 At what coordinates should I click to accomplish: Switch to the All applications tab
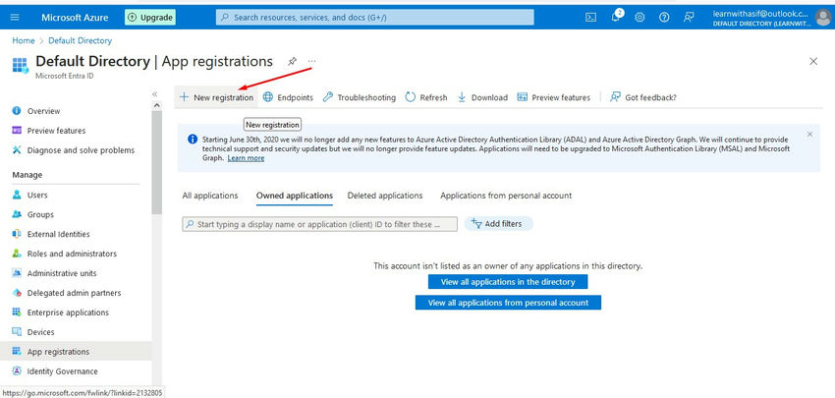(210, 196)
